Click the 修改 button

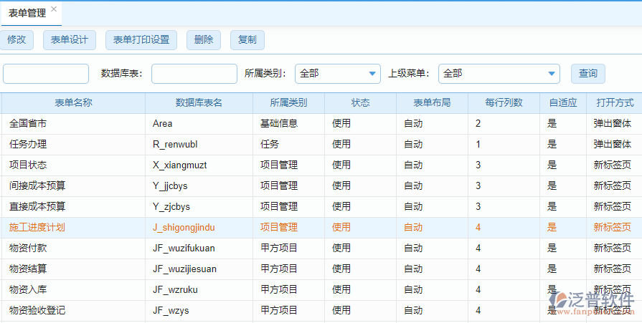pyautogui.click(x=16, y=40)
